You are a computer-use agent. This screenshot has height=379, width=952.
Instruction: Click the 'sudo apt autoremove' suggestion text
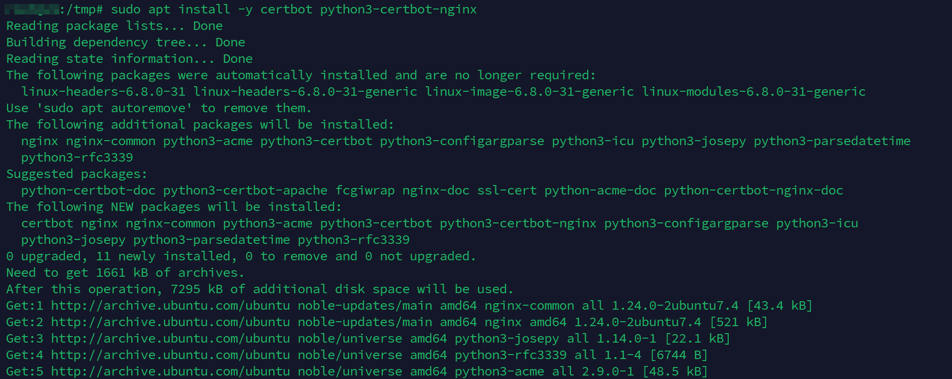pos(115,108)
